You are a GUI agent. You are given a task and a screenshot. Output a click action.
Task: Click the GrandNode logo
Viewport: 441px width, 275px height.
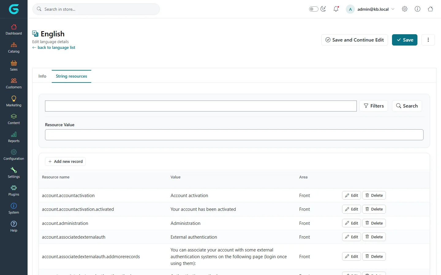pos(14,9)
